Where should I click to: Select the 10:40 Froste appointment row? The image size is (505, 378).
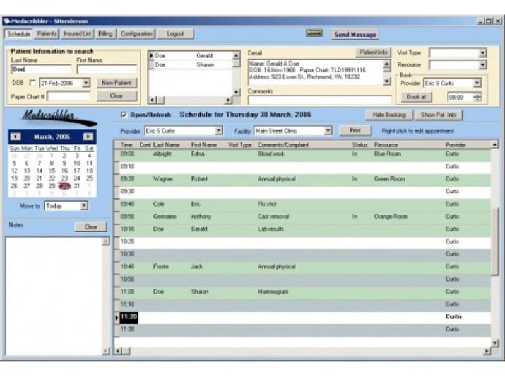tap(305, 267)
